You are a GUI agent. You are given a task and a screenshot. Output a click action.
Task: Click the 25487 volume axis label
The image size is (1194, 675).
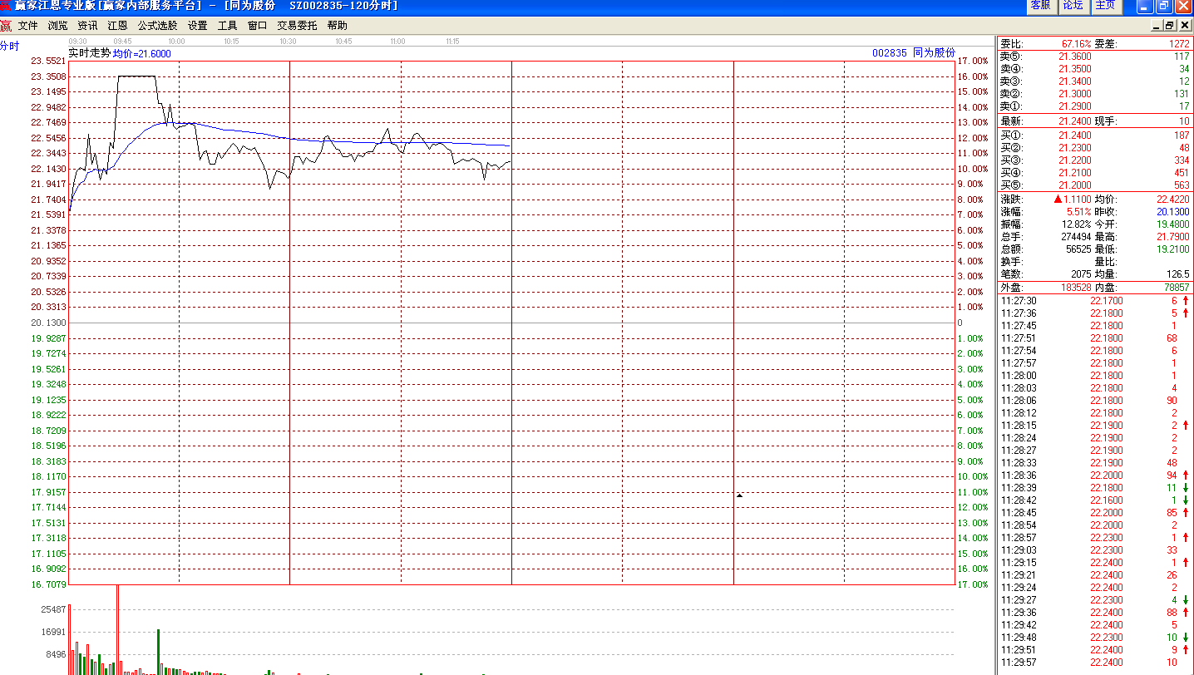pyautogui.click(x=53, y=609)
